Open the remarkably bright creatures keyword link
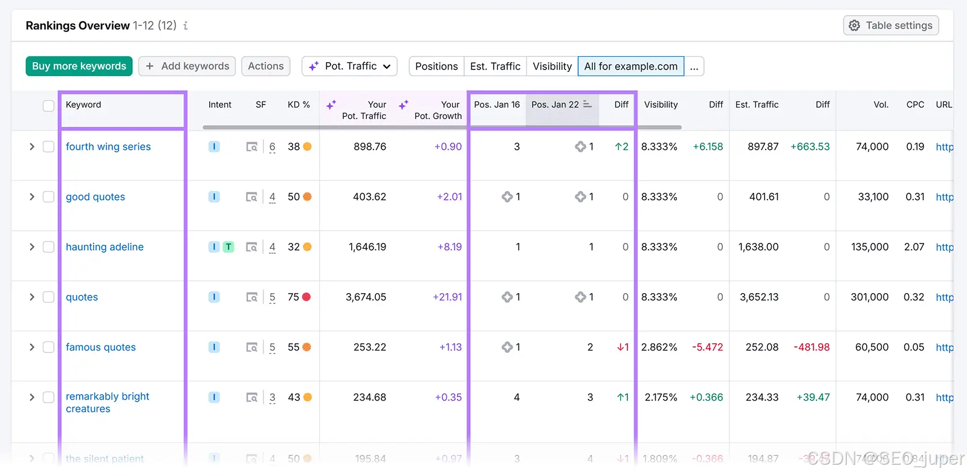This screenshot has width=967, height=475. pos(108,402)
